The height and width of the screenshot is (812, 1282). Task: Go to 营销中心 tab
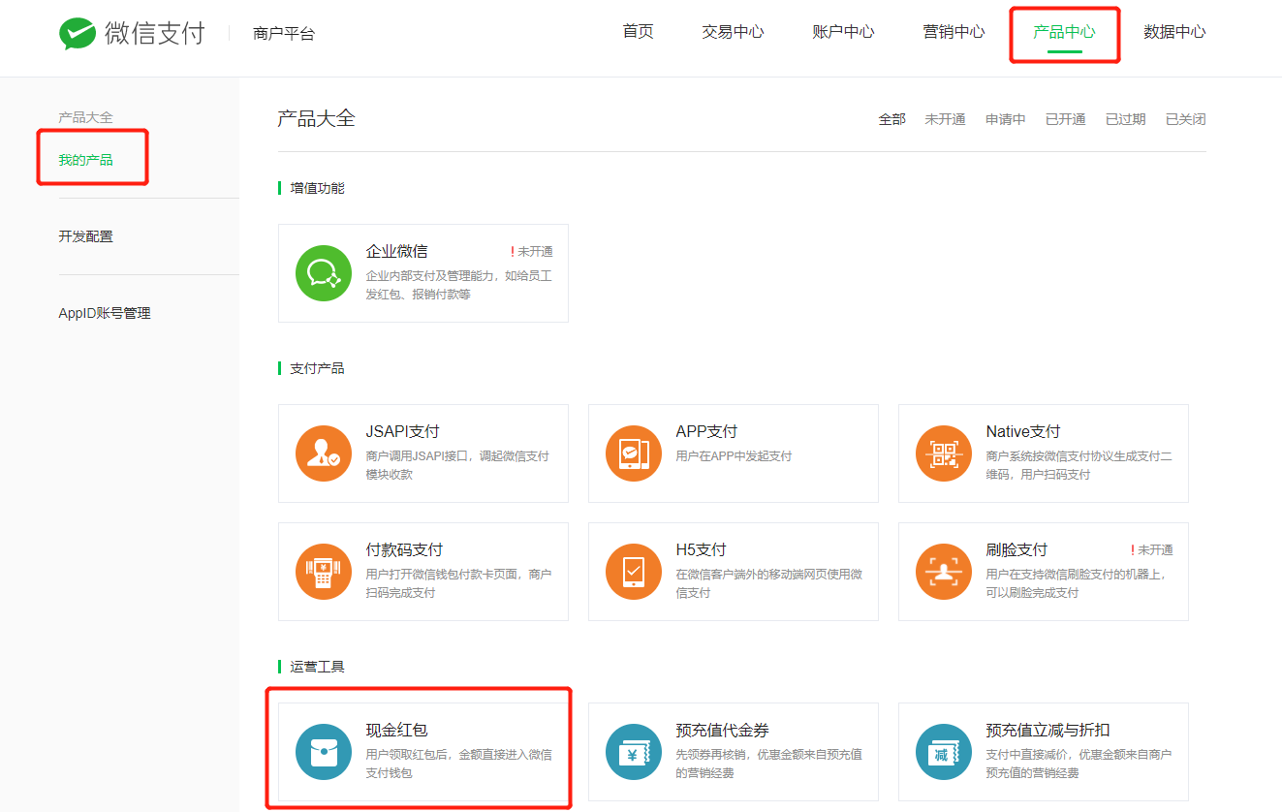pos(954,32)
